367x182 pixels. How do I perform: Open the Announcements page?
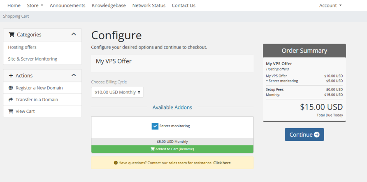coord(67,5)
